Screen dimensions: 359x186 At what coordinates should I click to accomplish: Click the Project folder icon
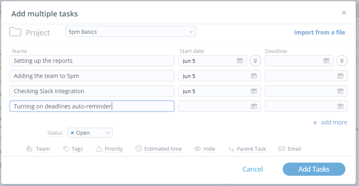pos(15,32)
